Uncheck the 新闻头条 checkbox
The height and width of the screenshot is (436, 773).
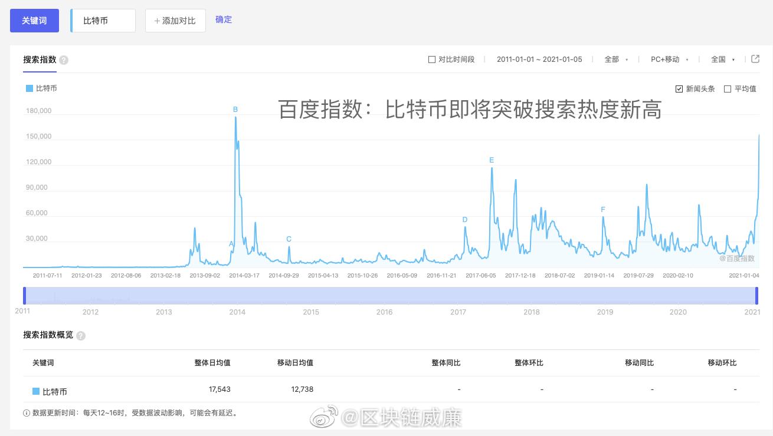point(679,89)
